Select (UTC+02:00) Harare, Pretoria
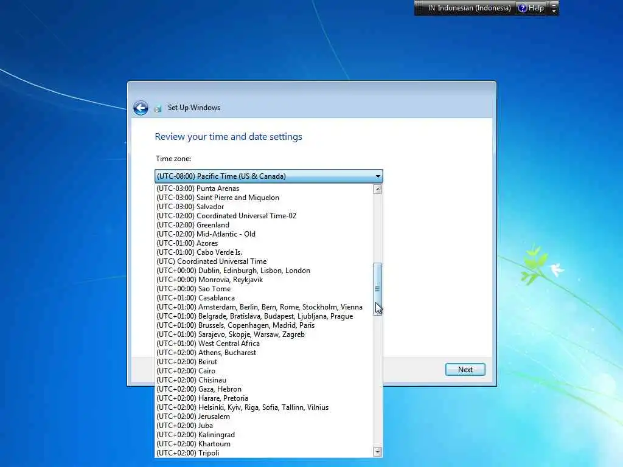This screenshot has width=623, height=467. (x=264, y=398)
